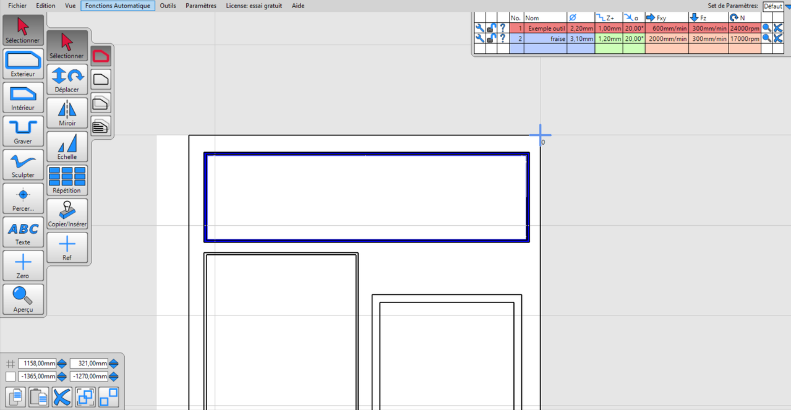
Task: Toggle the lock for fraise row
Action: pos(491,38)
